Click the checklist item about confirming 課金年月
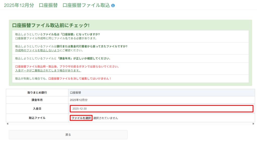This screenshot has width=257, height=141. click(x=63, y=58)
